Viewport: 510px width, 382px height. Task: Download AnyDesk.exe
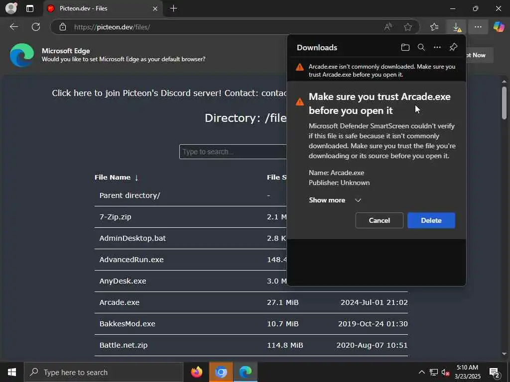123,281
